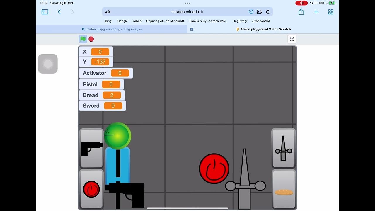This screenshot has width=375, height=211.
Task: Tap the multitasking three dots at top
Action: pyautogui.click(x=187, y=3)
